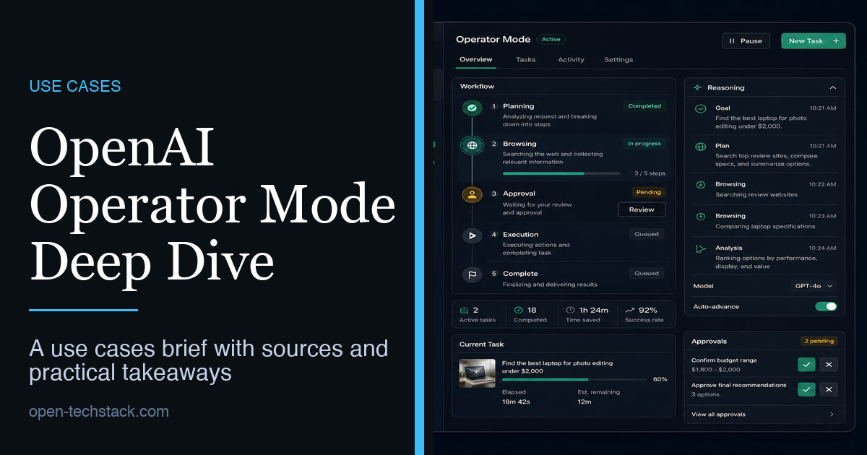Click the Browsing step progress bar
Image resolution: width=867 pixels, height=455 pixels.
561,173
